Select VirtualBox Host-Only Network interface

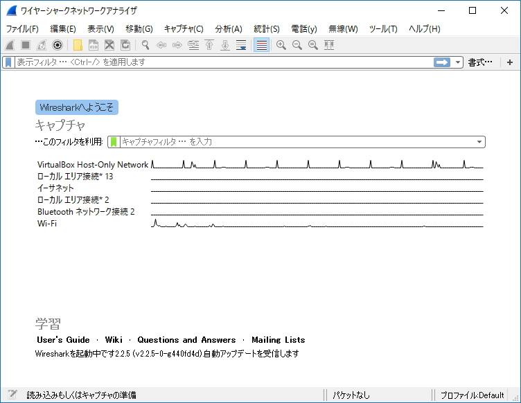[260, 164]
